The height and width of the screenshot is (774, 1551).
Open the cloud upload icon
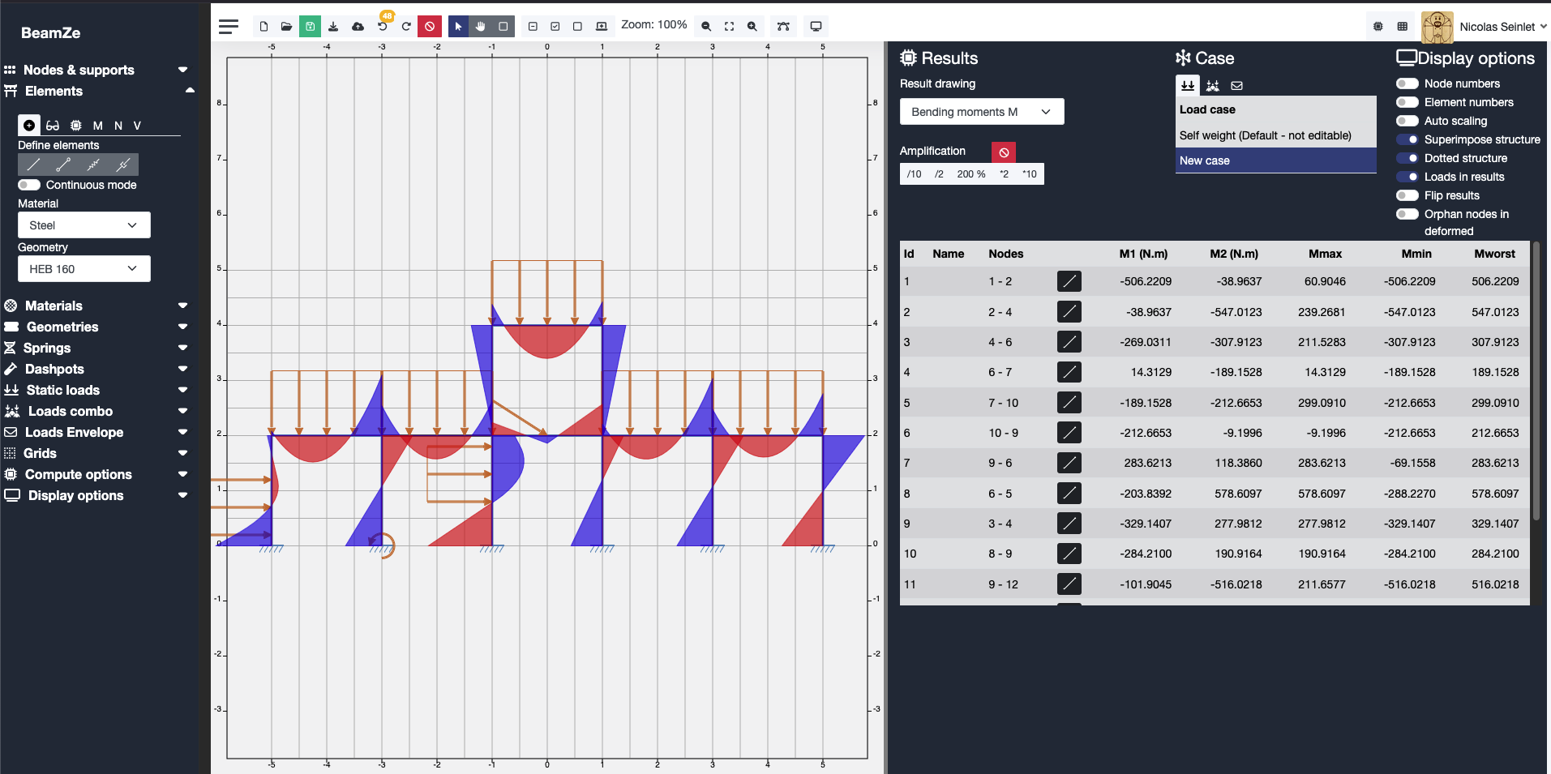tap(358, 26)
